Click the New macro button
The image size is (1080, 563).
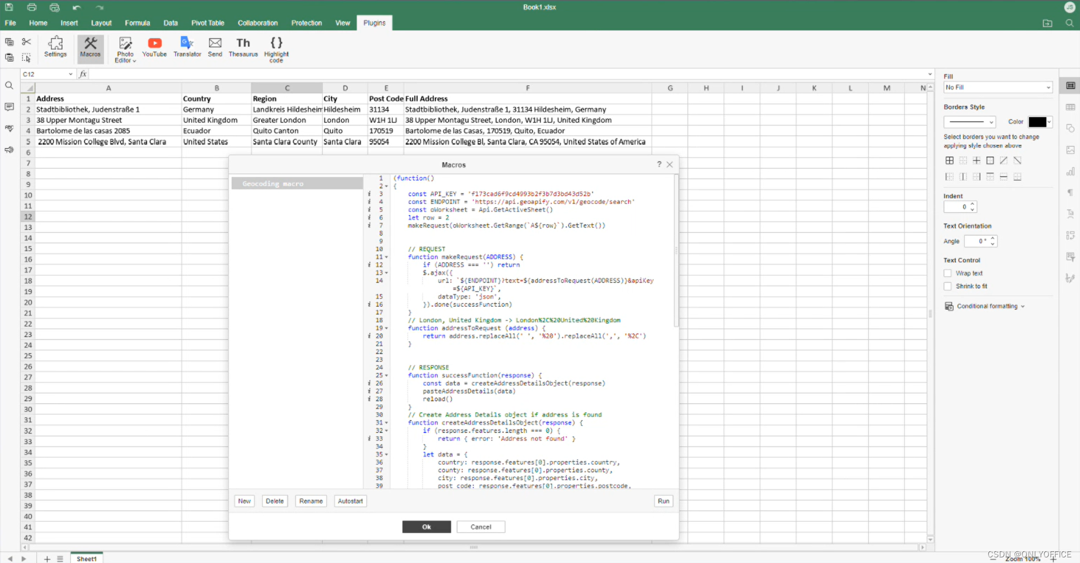[244, 501]
